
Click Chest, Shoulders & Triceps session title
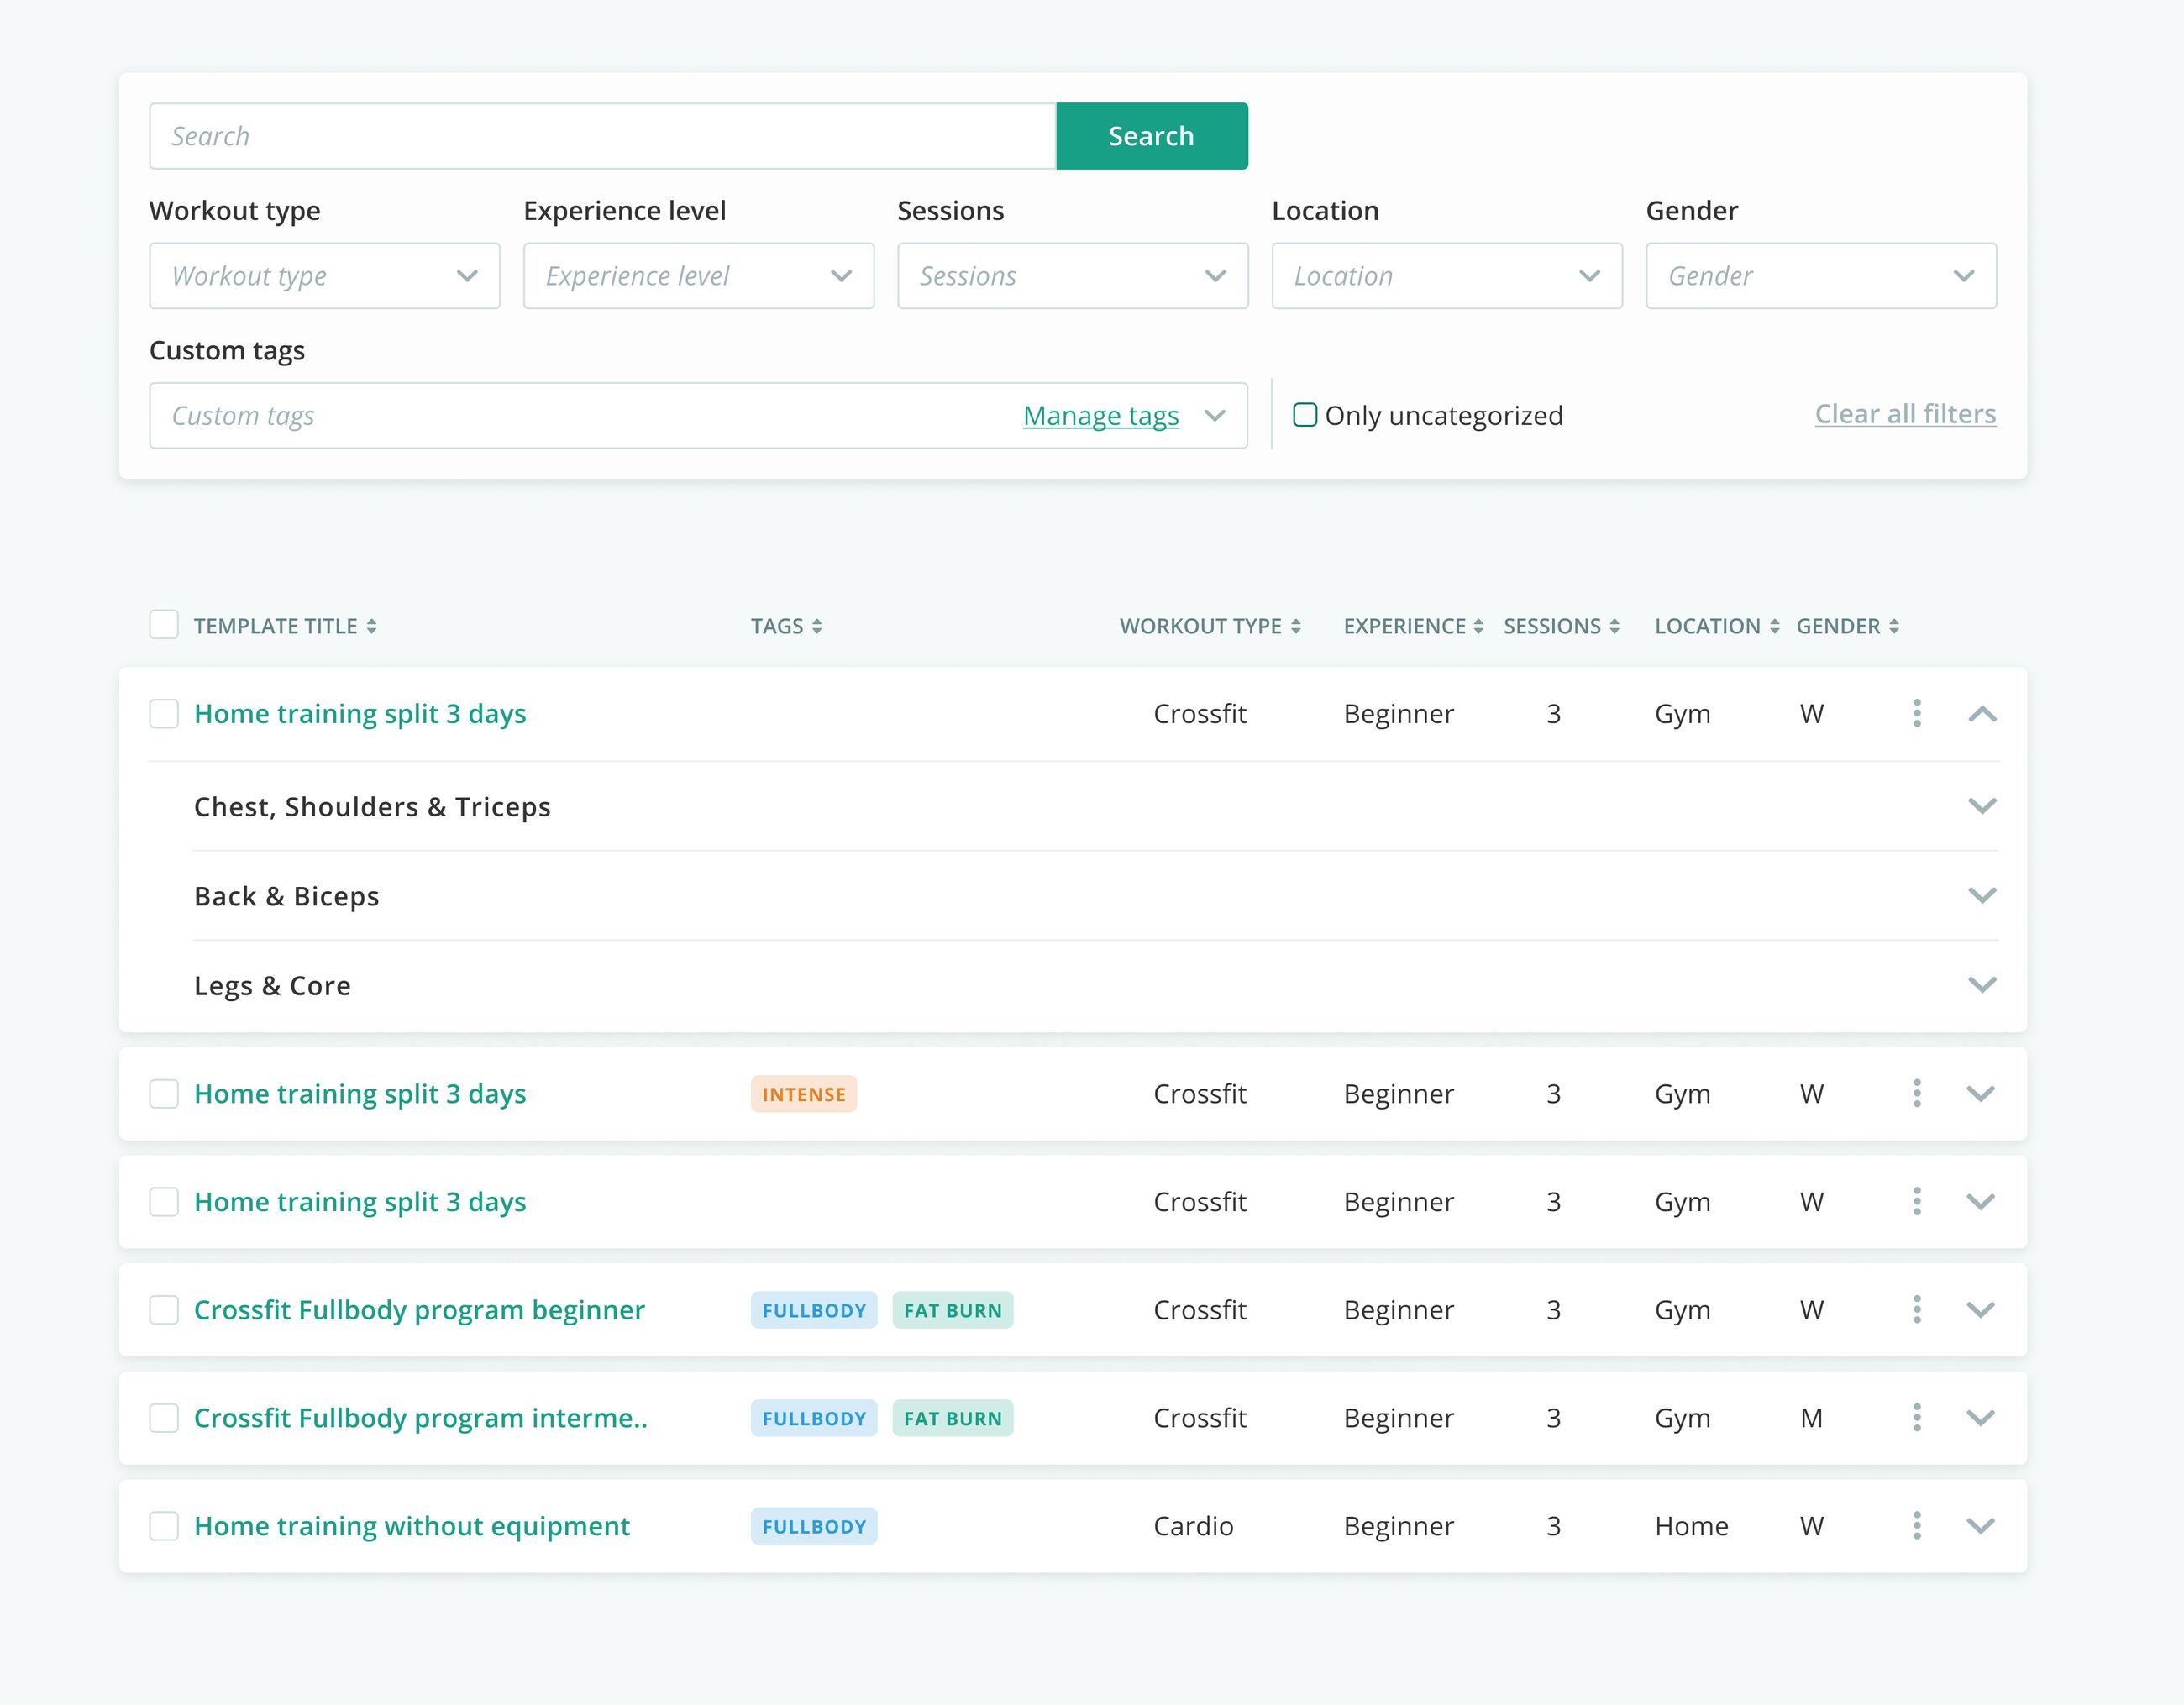(372, 807)
